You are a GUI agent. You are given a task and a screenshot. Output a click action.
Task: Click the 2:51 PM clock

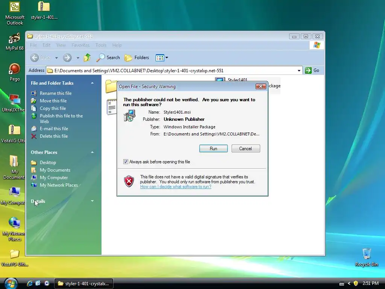pyautogui.click(x=370, y=283)
